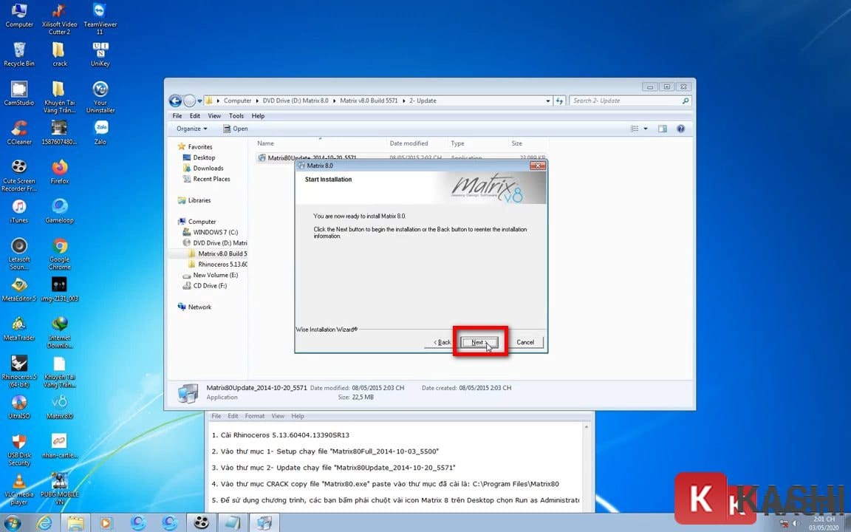Image resolution: width=851 pixels, height=532 pixels.
Task: Click the Explorer help question mark icon
Action: pyautogui.click(x=680, y=129)
